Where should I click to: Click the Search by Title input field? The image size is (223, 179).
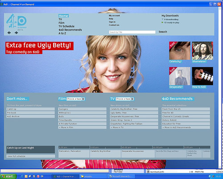(132, 32)
